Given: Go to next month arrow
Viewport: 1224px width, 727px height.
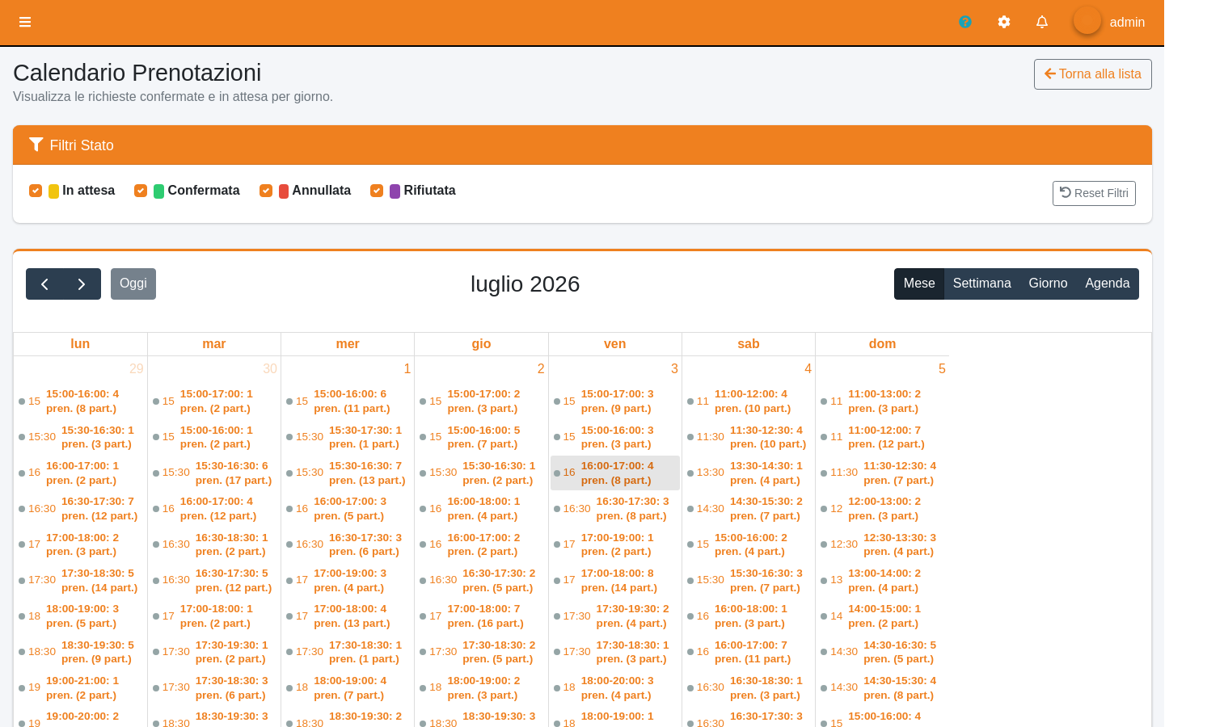Looking at the screenshot, I should click(82, 284).
